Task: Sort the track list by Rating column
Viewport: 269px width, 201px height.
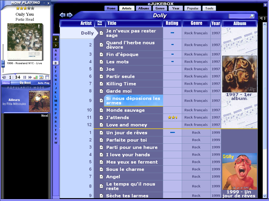Action: coord(172,23)
